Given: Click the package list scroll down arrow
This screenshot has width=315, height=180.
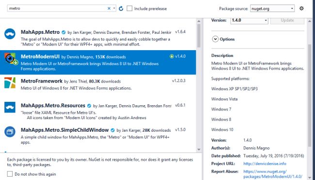Looking at the screenshot, I should coord(199,150).
